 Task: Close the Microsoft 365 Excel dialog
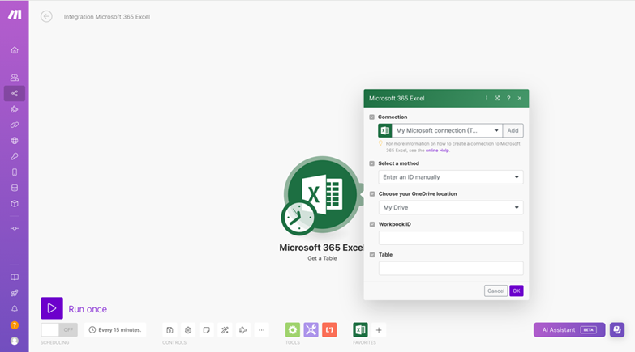[520, 98]
